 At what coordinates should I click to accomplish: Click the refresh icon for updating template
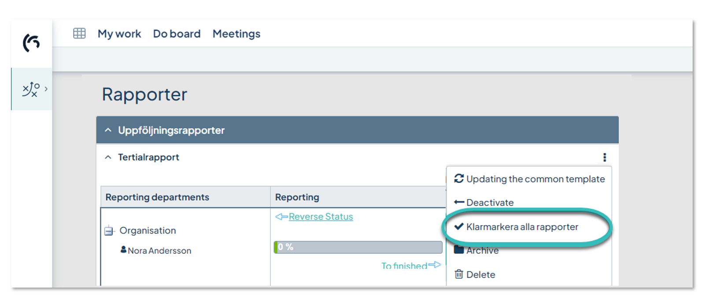tap(459, 179)
